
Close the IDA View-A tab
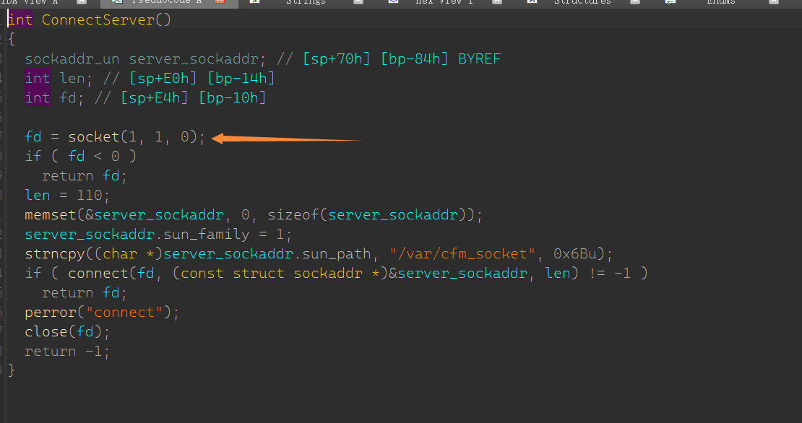(81, 2)
